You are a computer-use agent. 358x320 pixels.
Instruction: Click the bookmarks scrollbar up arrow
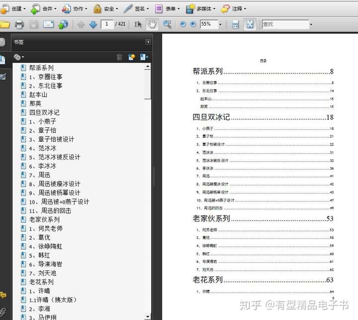(x=148, y=66)
